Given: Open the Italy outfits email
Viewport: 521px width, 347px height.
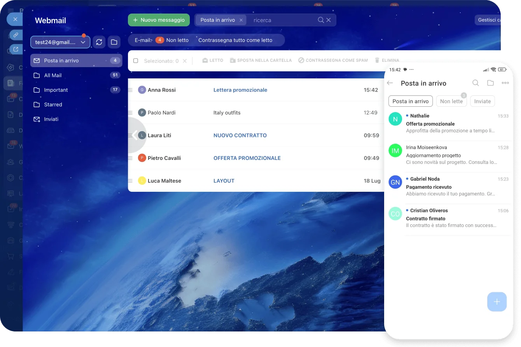Looking at the screenshot, I should pyautogui.click(x=227, y=113).
